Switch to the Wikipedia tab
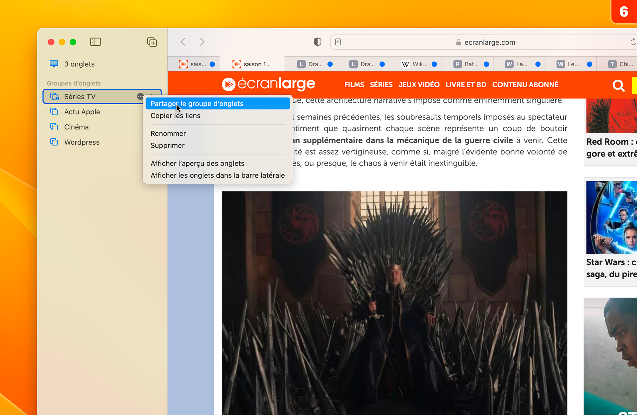This screenshot has width=637, height=415. [415, 64]
